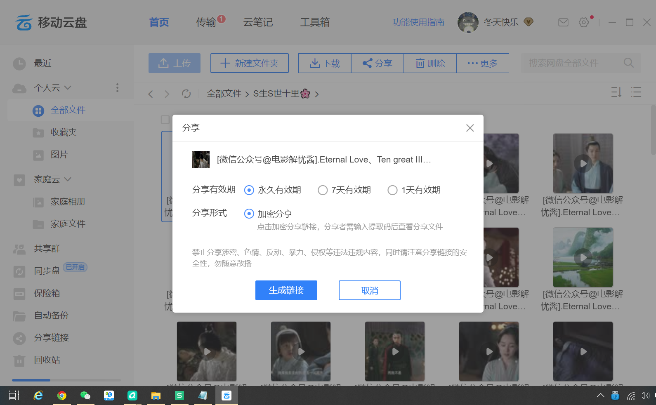Switch to 工具箱 tab
Screen dimensions: 656x405
[x=315, y=22]
